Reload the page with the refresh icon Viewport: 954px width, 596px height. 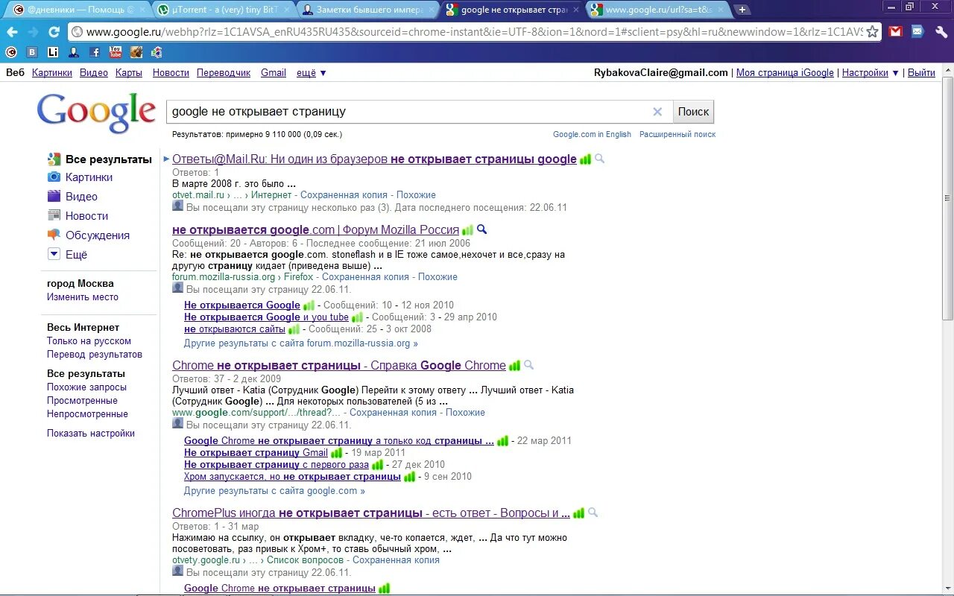[x=54, y=32]
